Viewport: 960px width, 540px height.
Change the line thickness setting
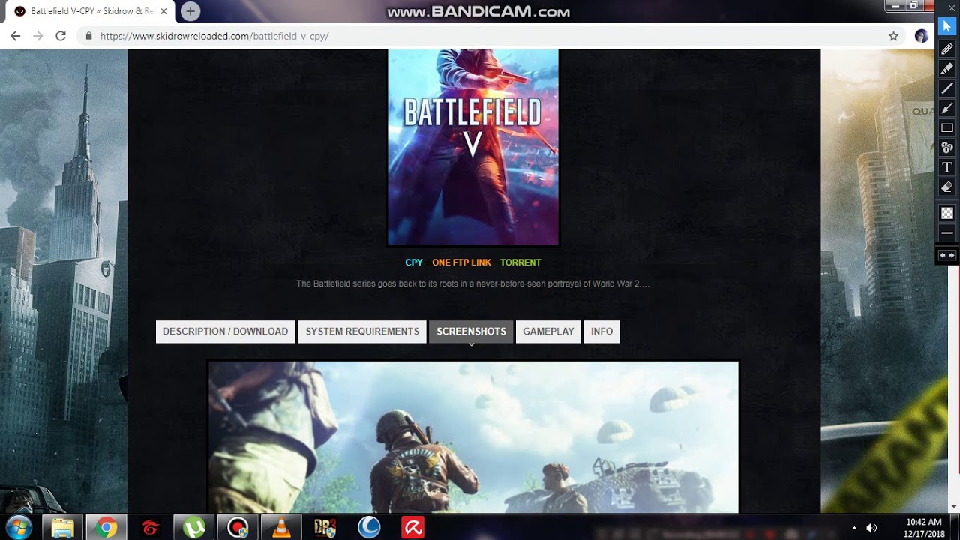click(947, 233)
